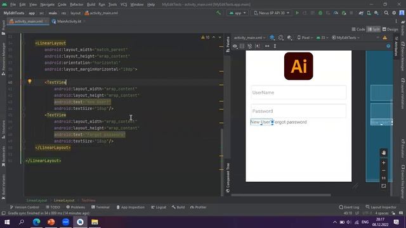Open the Logcat tool window
The height and width of the screenshot is (228, 406).
[x=159, y=207]
